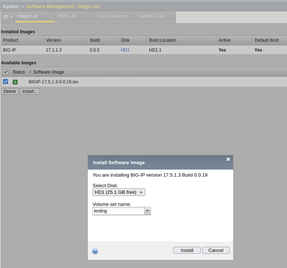The image size is (287, 268).
Task: Click the Version column header
Action: click(x=66, y=40)
